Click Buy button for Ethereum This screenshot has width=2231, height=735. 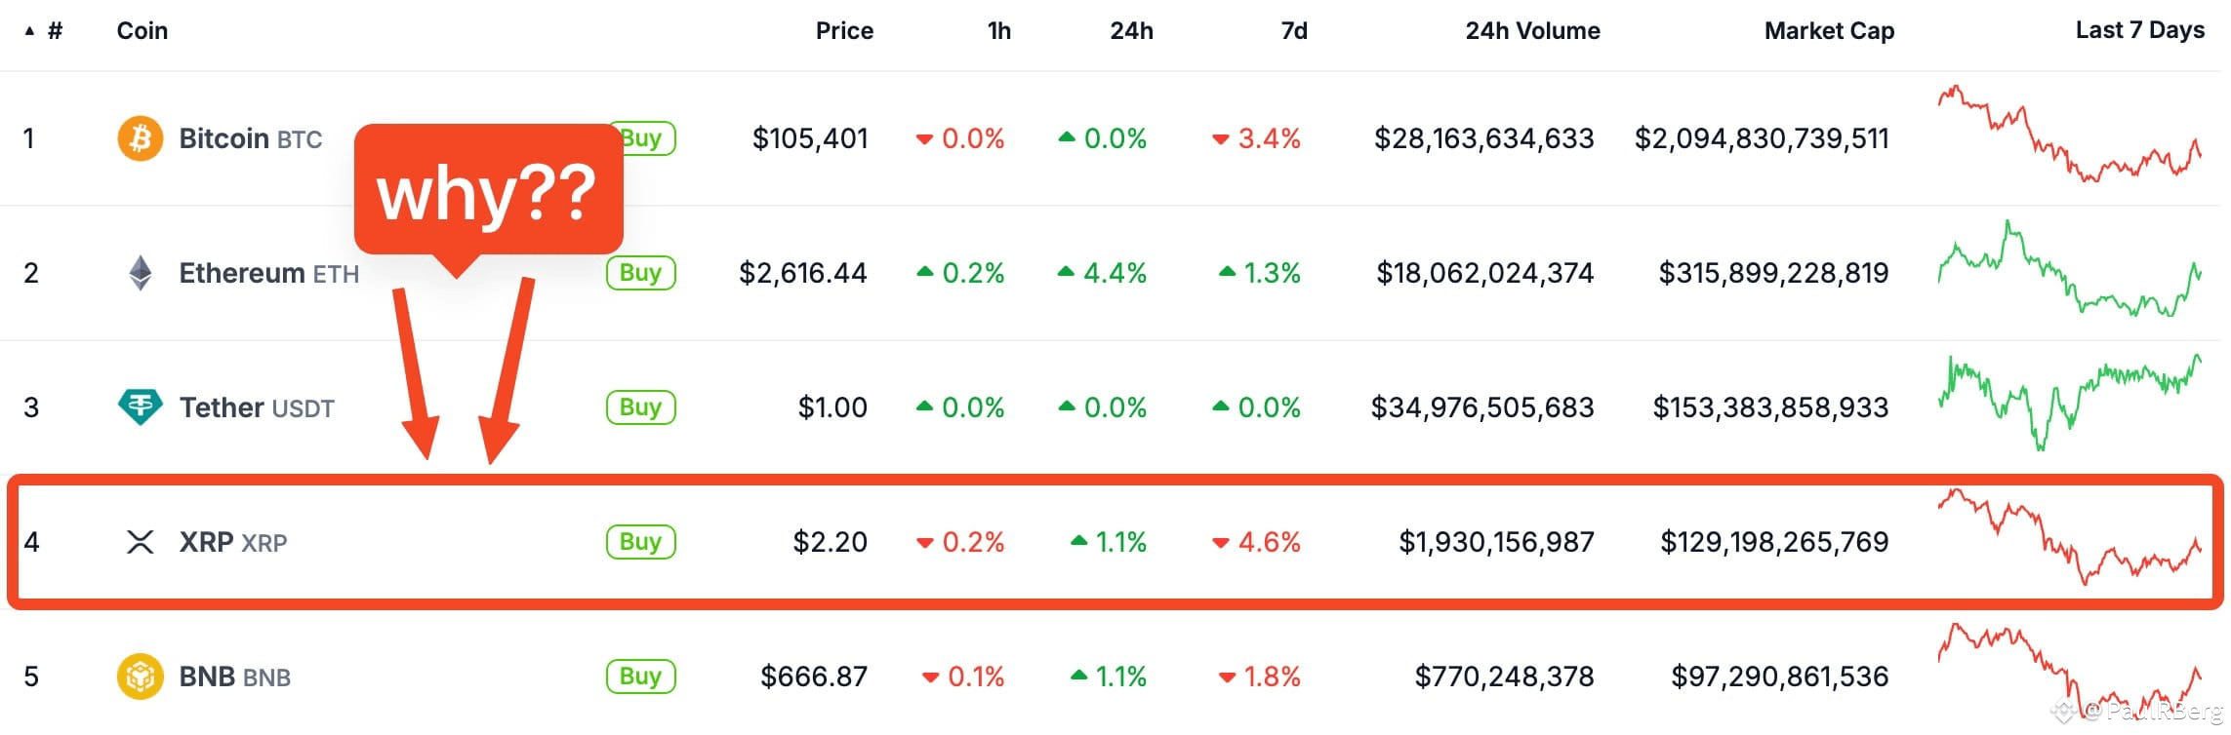[641, 273]
